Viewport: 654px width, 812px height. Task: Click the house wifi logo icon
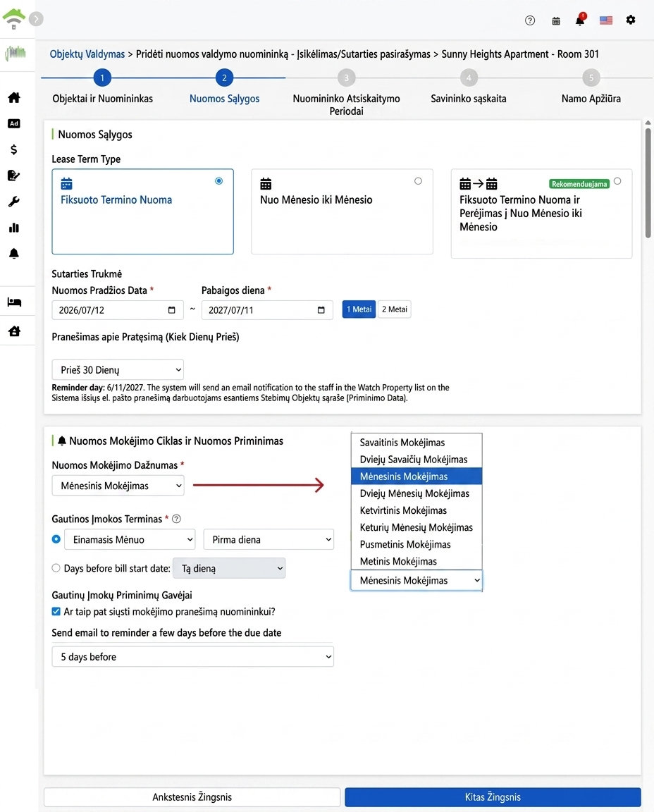(x=13, y=18)
